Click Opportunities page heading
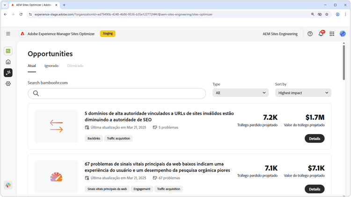 [x=50, y=54]
